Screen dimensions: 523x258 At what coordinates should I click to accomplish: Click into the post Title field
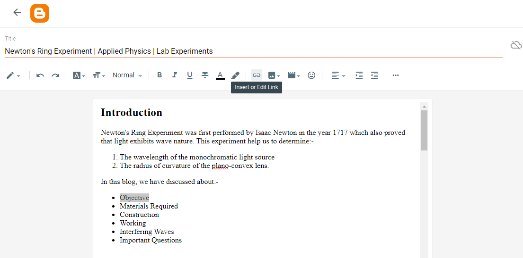[254, 51]
